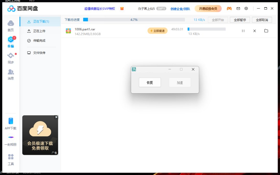Switch to the 传输完成 tab

pyautogui.click(x=39, y=41)
